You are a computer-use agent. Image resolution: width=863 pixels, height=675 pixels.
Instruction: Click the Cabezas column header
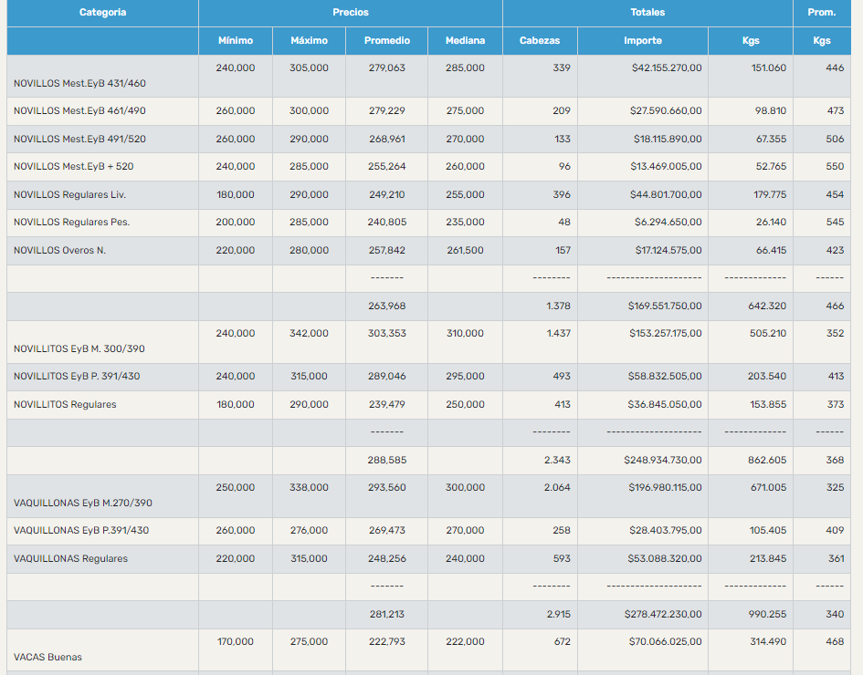click(x=540, y=41)
